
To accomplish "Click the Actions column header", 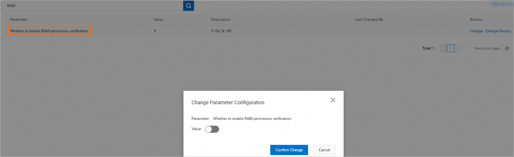I will (476, 20).
